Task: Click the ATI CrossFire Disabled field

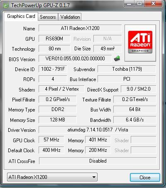Action: [x=98, y=161]
